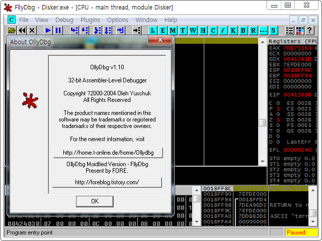Open the Help menu
Image resolution: width=322 pixels, height=241 pixels.
(170, 20)
